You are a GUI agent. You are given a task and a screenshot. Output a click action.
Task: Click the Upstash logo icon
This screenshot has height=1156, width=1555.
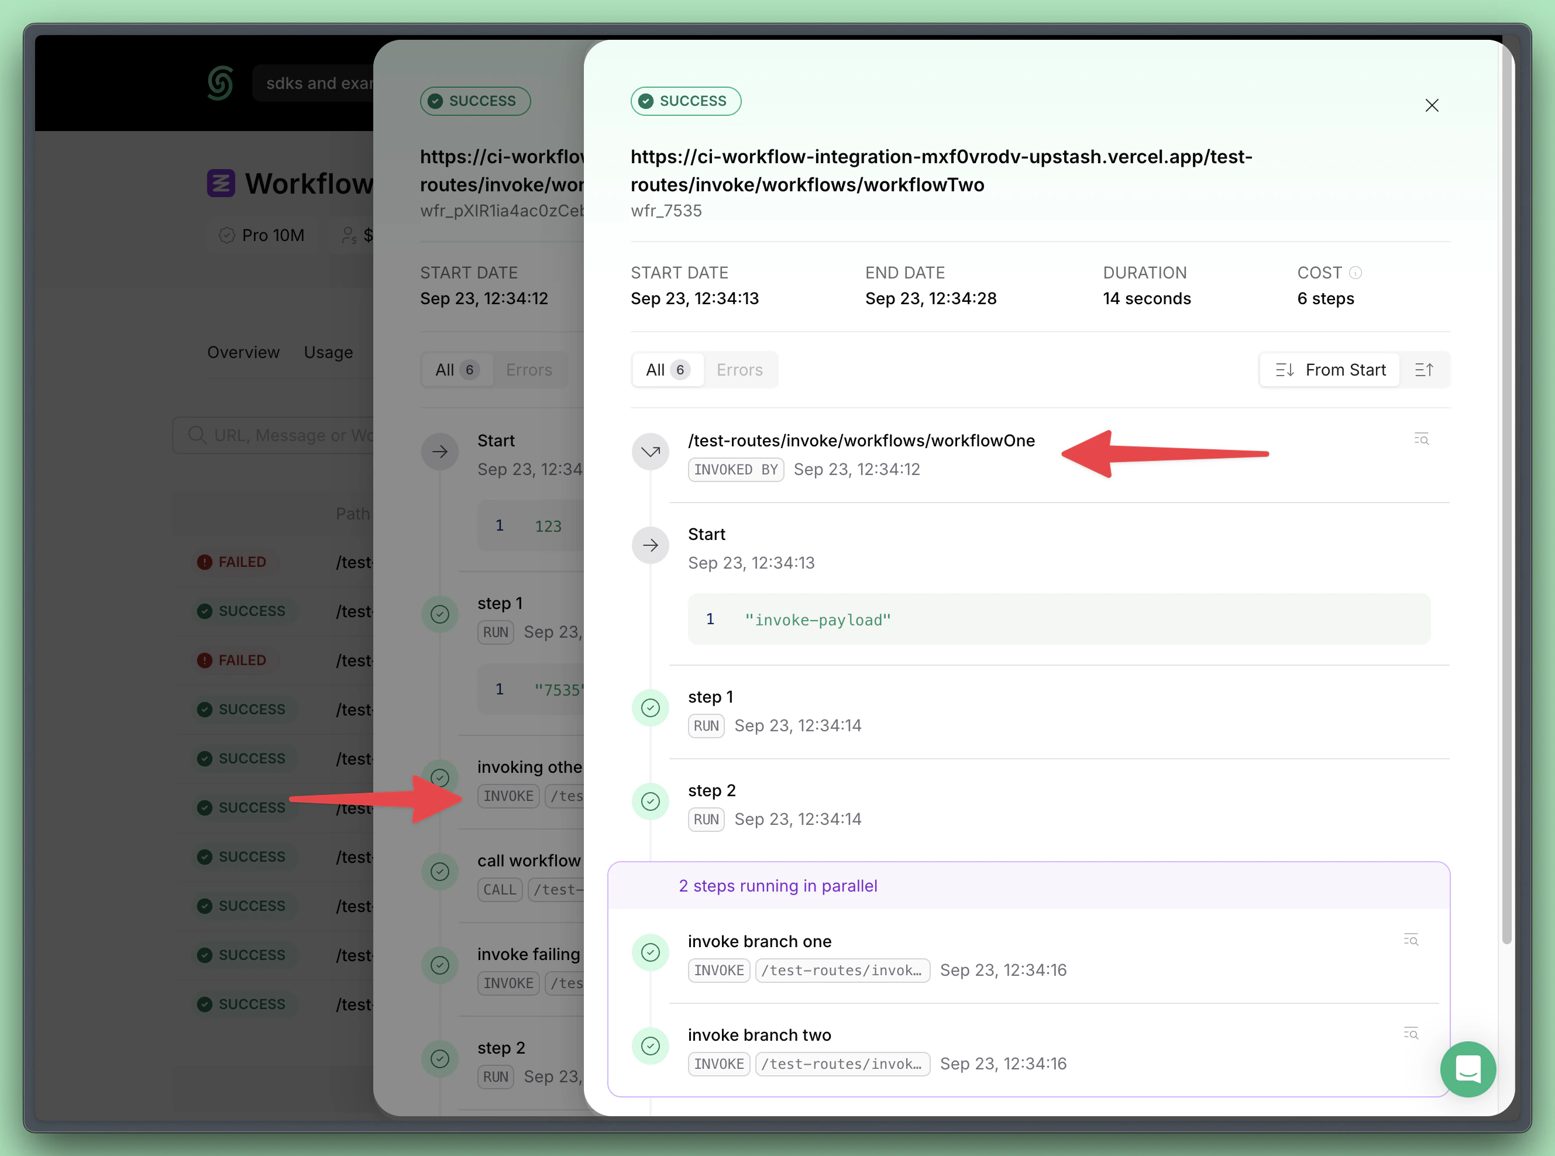[x=220, y=83]
